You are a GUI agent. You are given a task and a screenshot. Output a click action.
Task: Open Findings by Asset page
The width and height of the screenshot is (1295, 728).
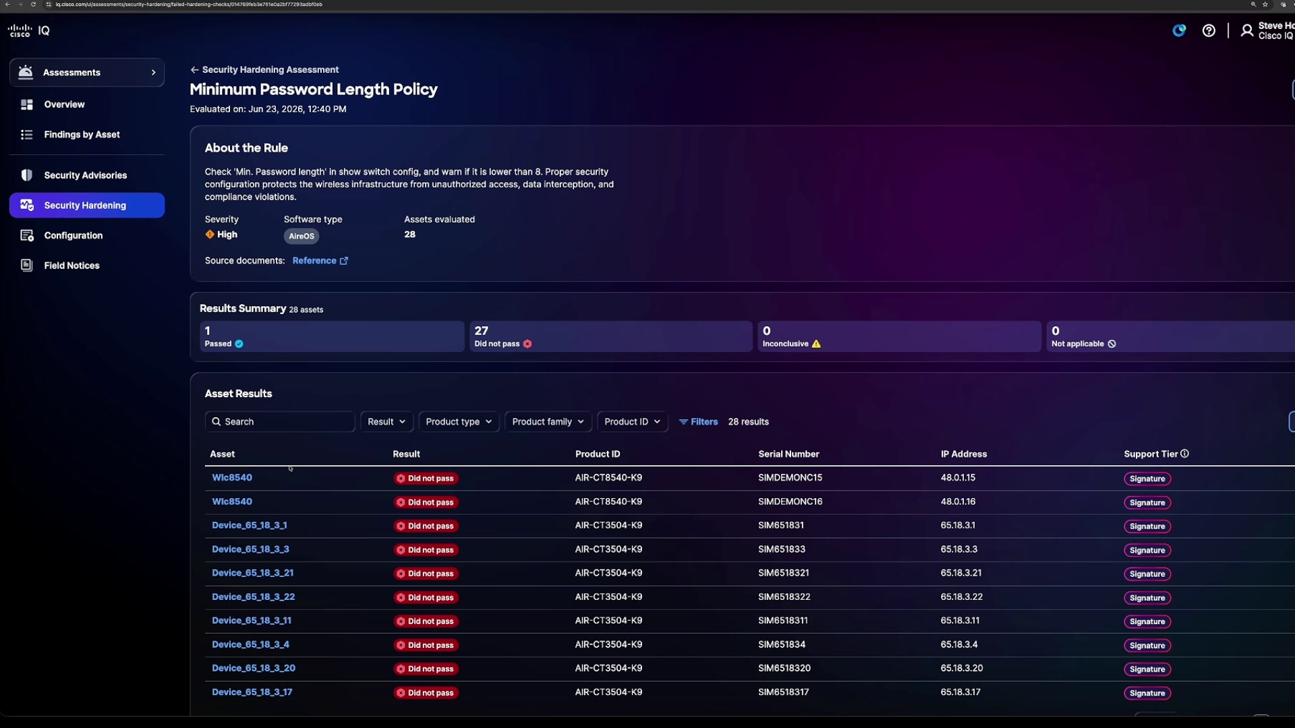coord(82,135)
